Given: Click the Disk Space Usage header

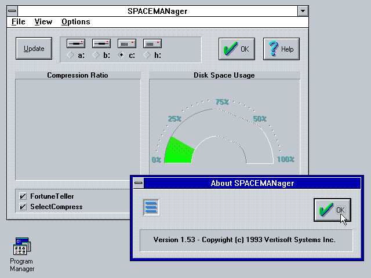Looking at the screenshot, I should (x=224, y=75).
